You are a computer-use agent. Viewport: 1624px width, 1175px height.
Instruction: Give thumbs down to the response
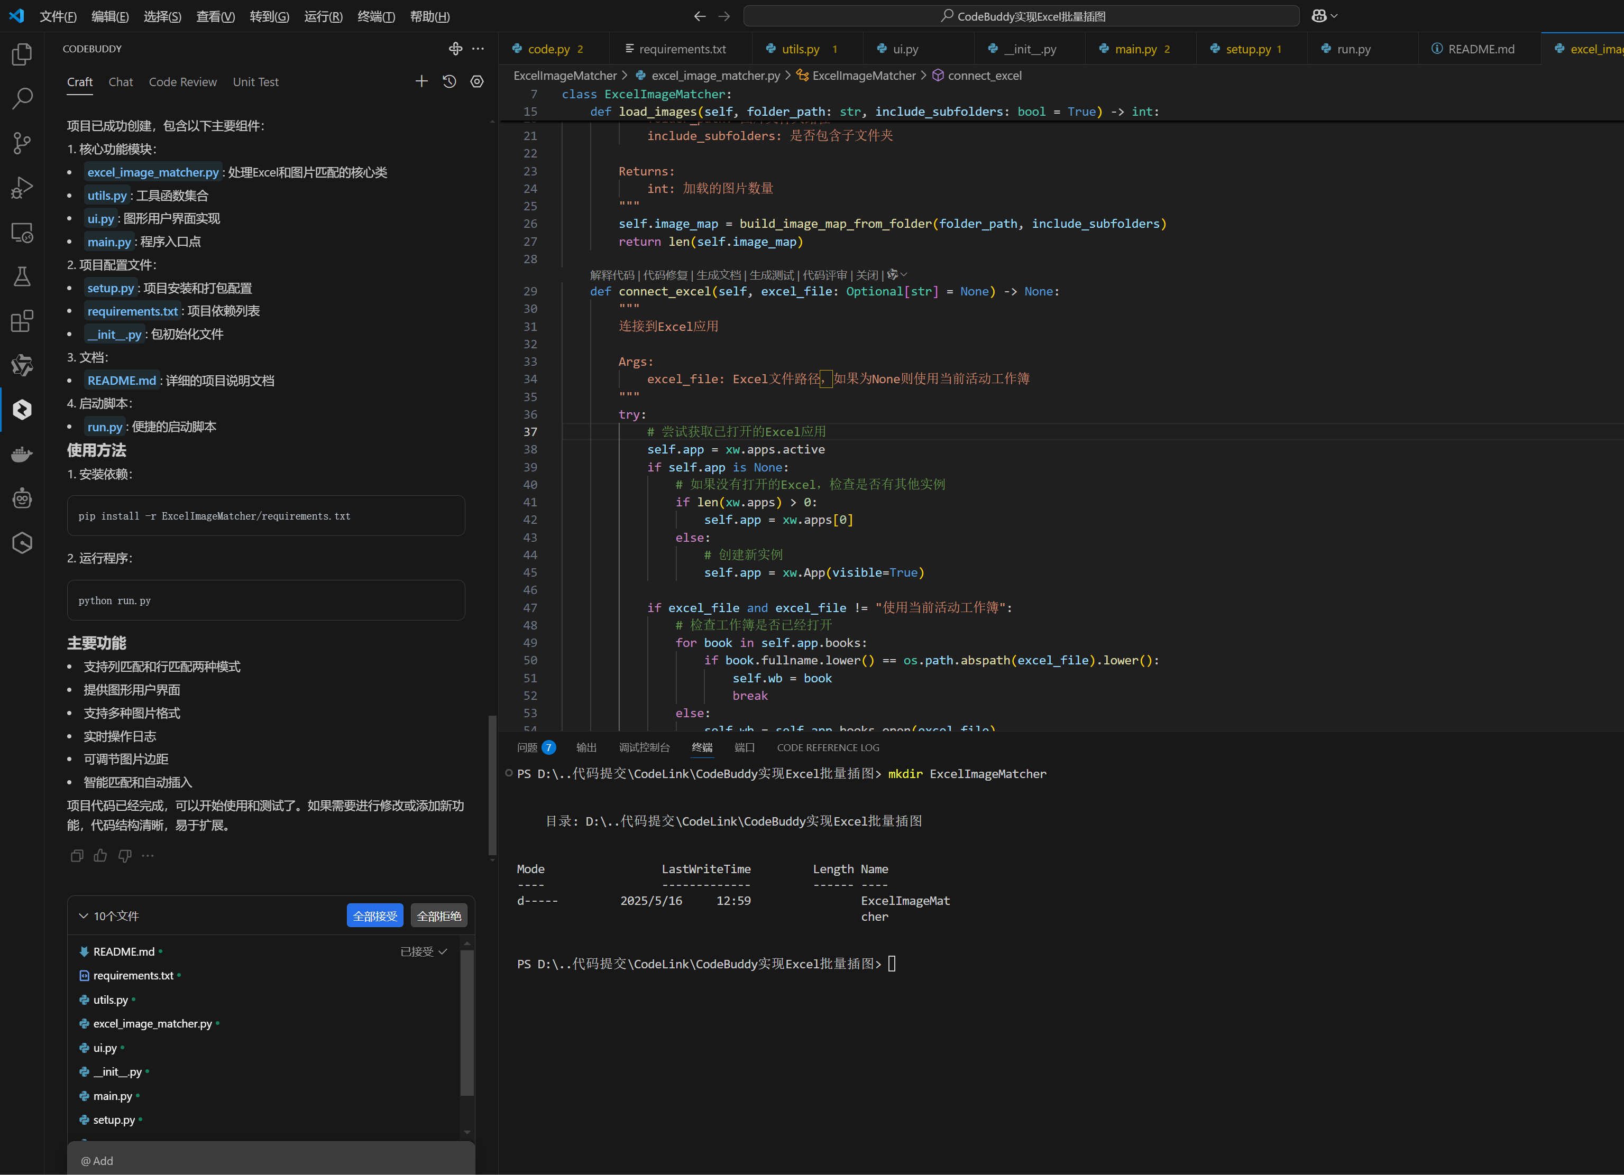tap(125, 856)
